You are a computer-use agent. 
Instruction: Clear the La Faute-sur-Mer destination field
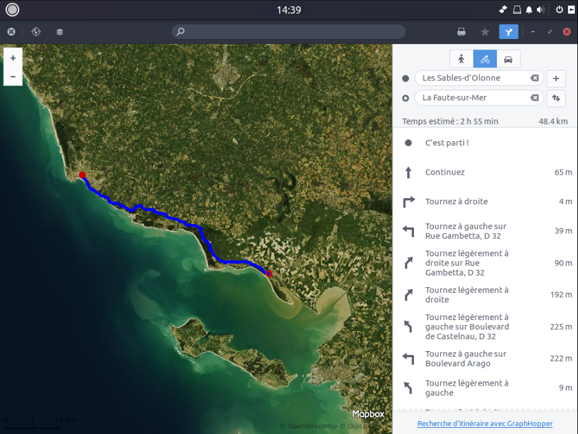pyautogui.click(x=534, y=98)
